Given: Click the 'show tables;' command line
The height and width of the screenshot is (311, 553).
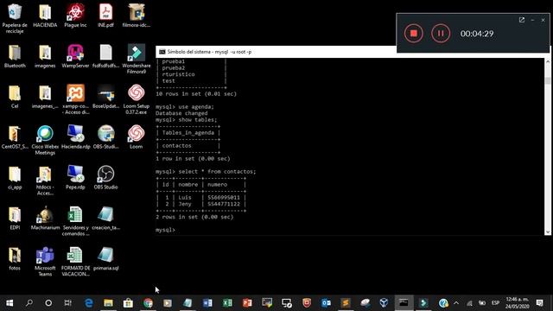Looking at the screenshot, I should [x=187, y=120].
